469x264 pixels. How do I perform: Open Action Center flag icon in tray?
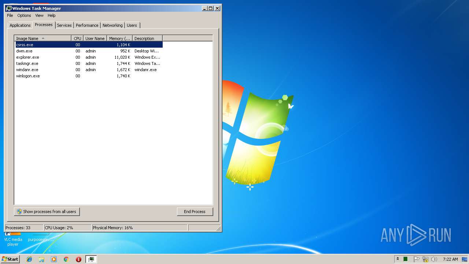point(417,259)
